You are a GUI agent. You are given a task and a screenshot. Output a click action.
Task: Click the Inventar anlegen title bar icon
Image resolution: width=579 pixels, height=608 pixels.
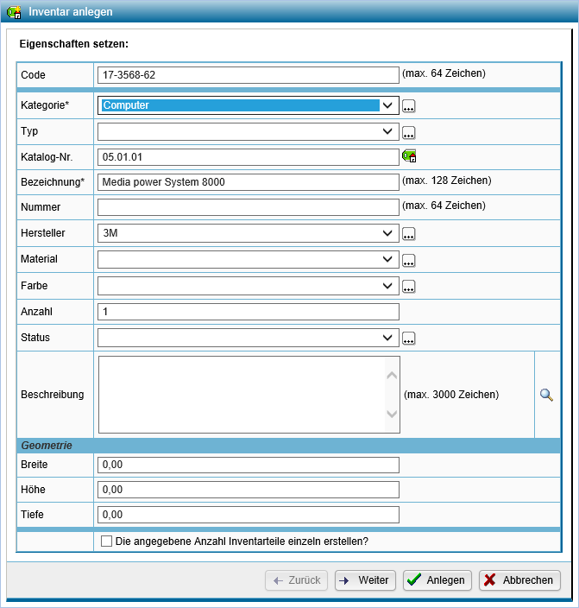(14, 11)
